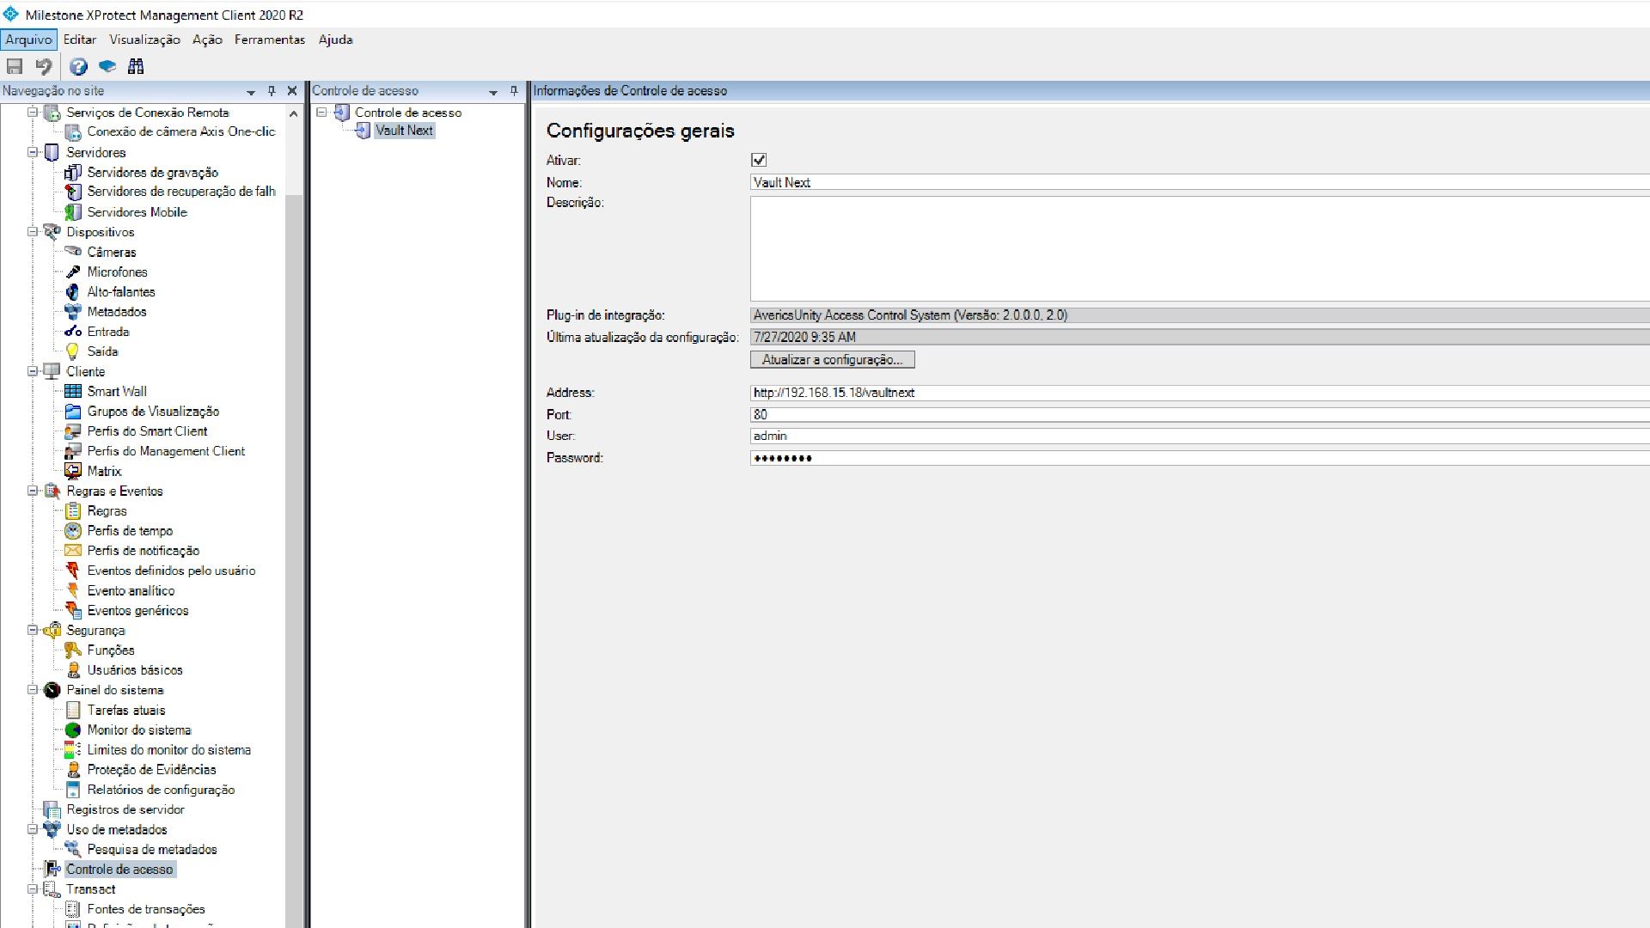Click the Undo toolbar icon
Image resolution: width=1650 pixels, height=928 pixels.
point(44,66)
